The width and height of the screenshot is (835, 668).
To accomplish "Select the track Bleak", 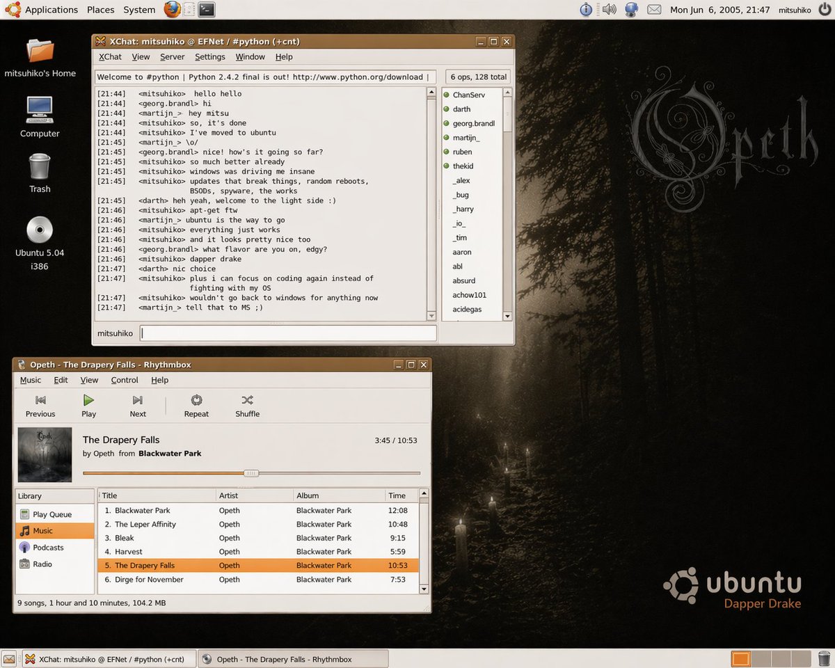I will tap(258, 538).
